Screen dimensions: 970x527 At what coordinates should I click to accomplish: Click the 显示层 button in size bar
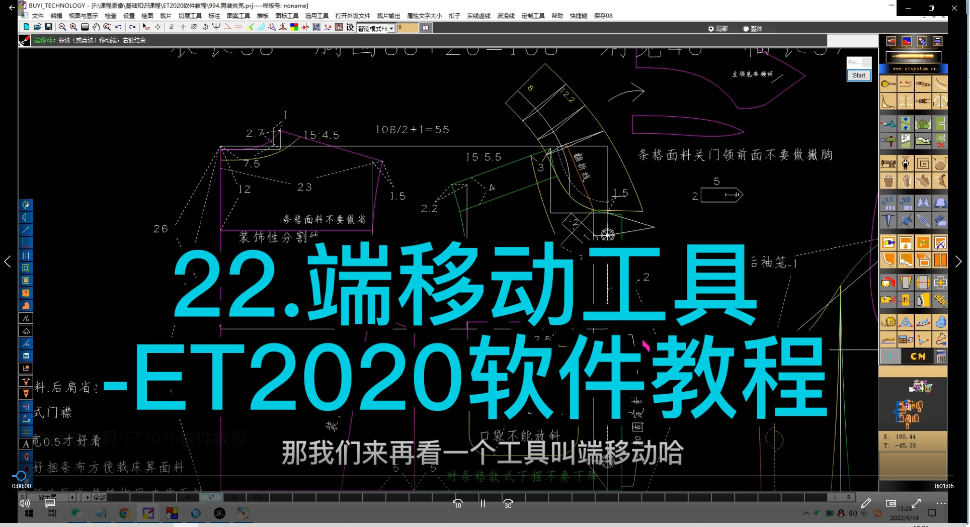point(47,497)
